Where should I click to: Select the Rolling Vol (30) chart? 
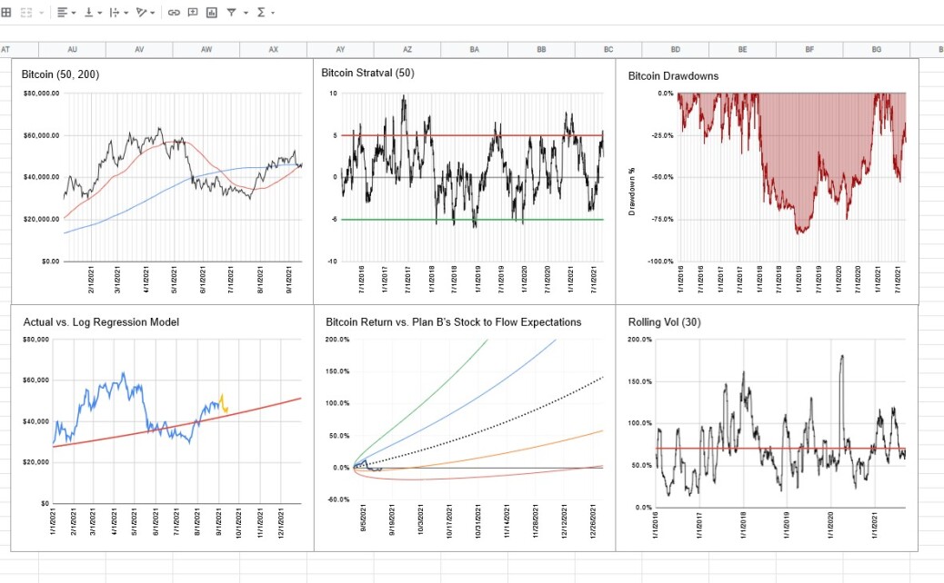click(x=767, y=428)
